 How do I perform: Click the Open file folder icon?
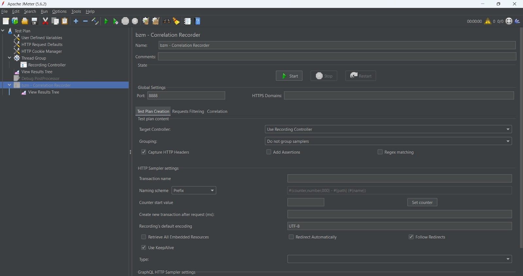[25, 21]
